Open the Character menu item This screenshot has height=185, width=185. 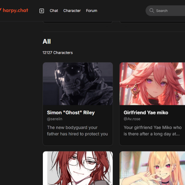(x=72, y=11)
